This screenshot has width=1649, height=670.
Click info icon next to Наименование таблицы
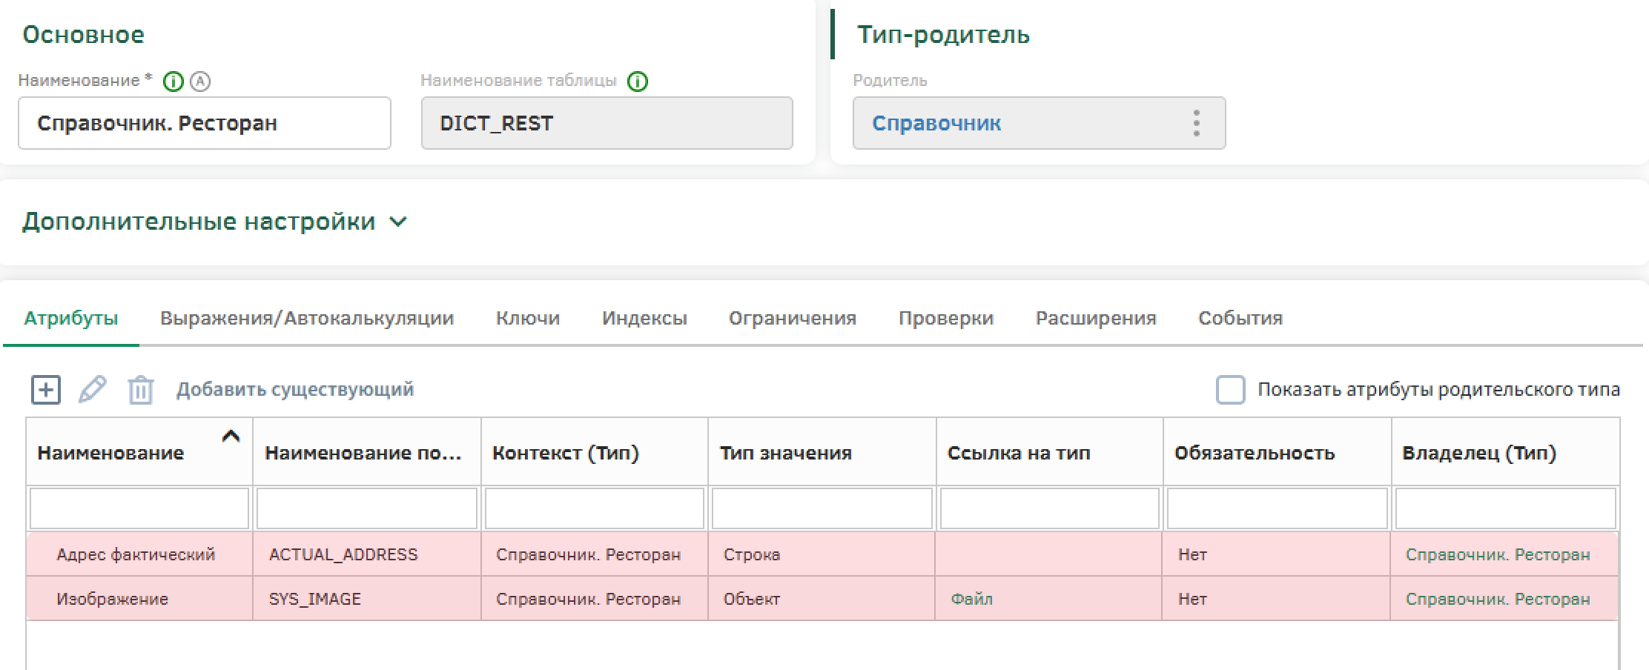coord(638,82)
